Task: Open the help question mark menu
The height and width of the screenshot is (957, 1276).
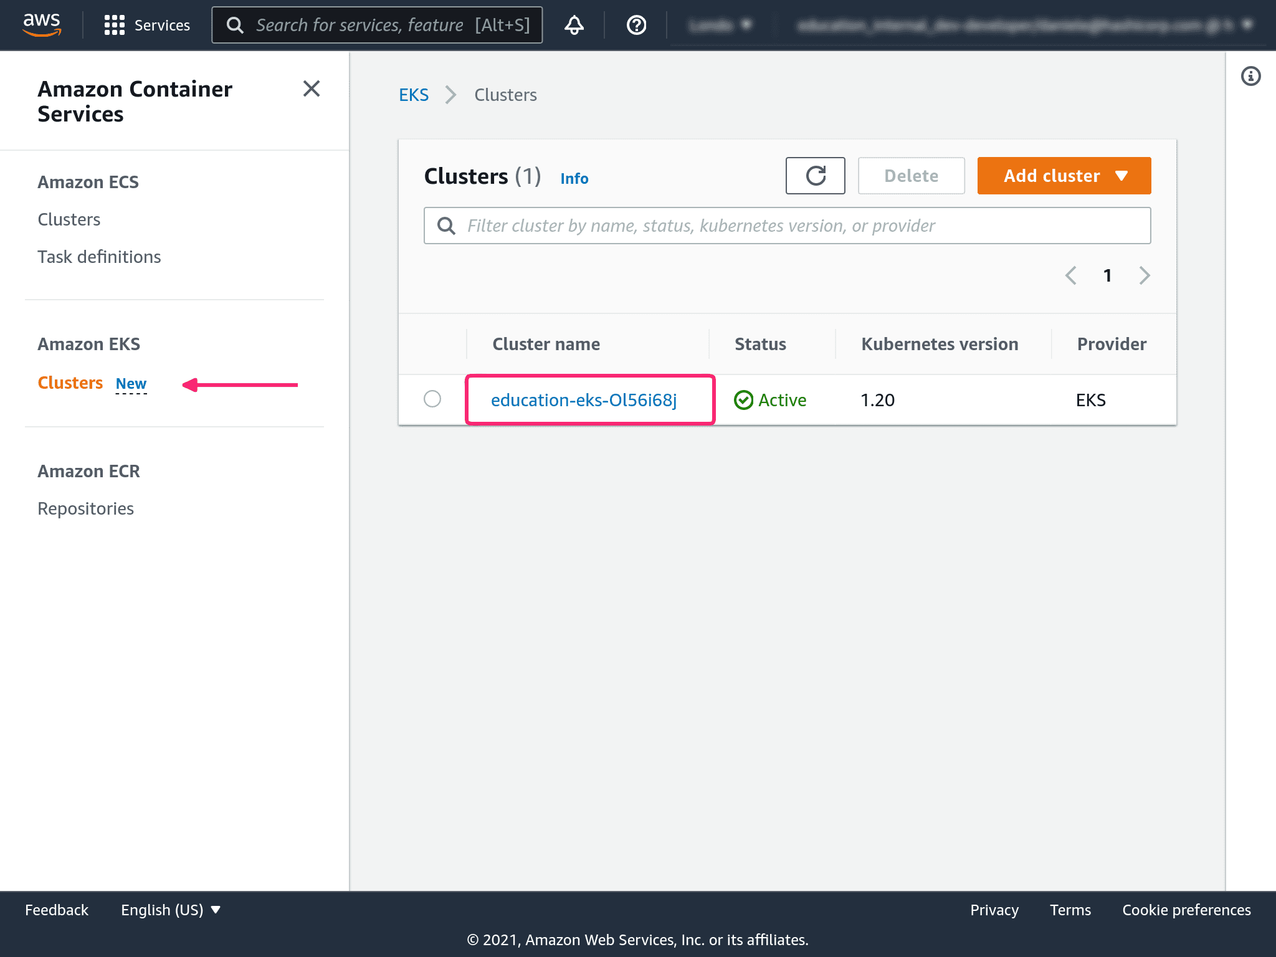Action: click(636, 25)
